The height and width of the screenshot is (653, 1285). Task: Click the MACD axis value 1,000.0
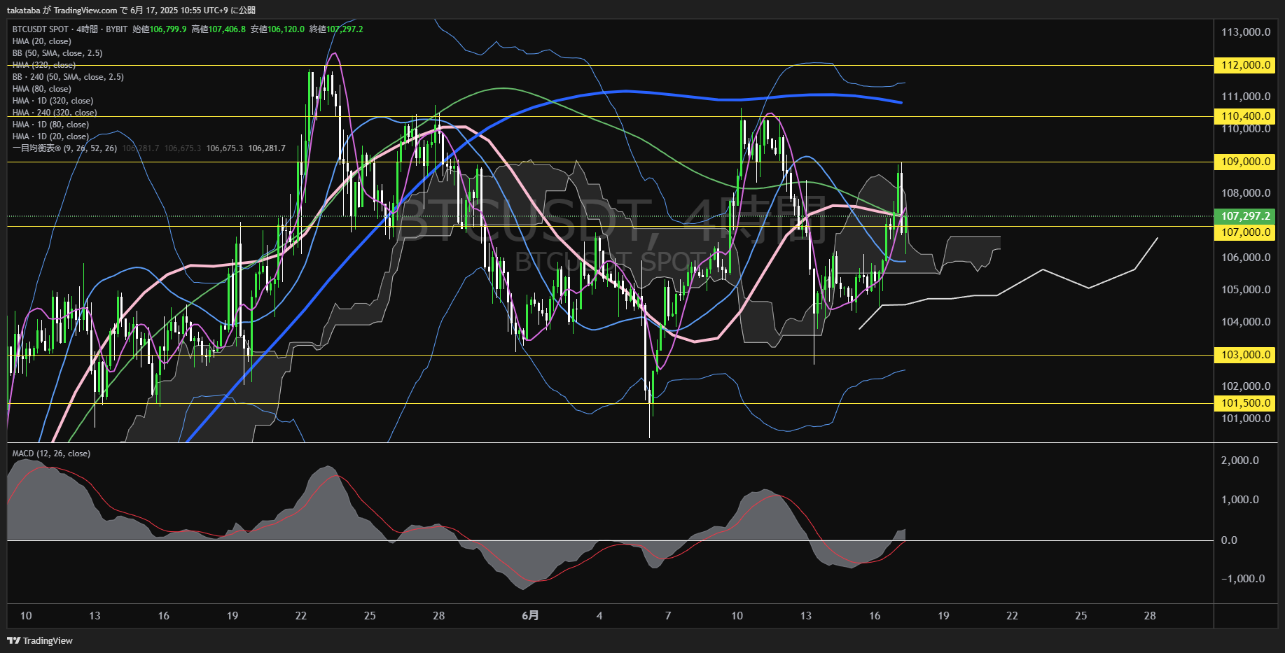(1239, 500)
